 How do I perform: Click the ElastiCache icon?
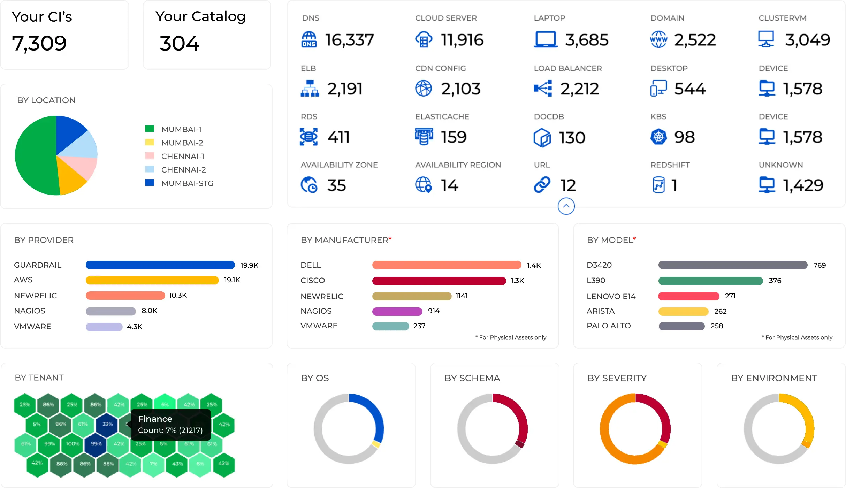[424, 137]
